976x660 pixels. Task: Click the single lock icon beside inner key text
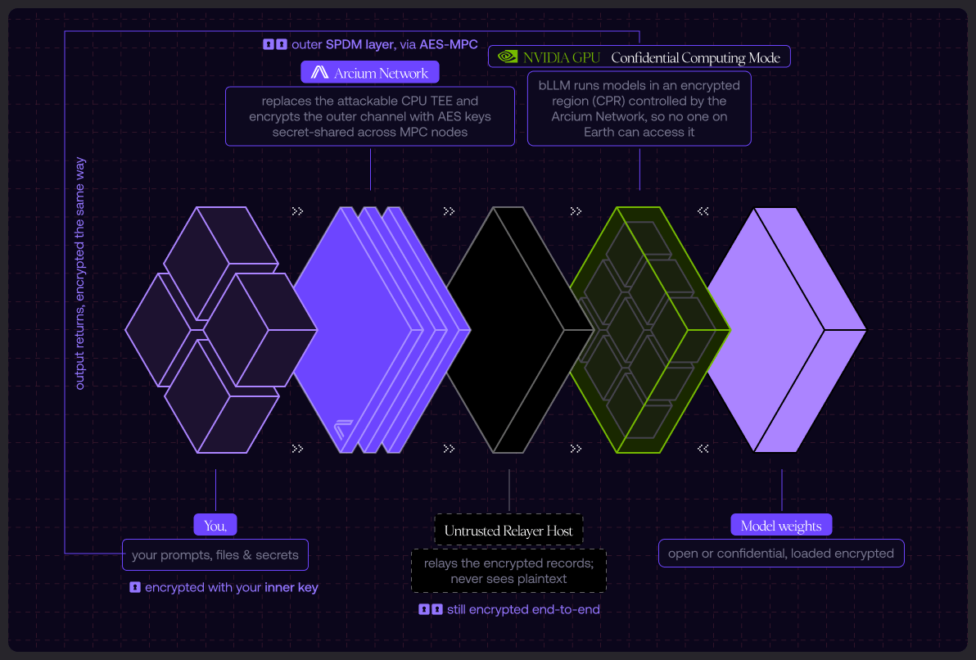[134, 587]
